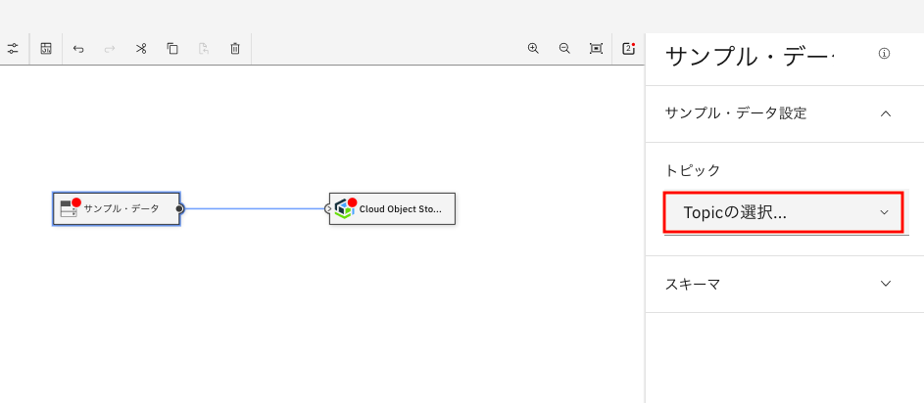The width and height of the screenshot is (924, 403).
Task: Zoom out on the canvas
Action: click(x=564, y=49)
